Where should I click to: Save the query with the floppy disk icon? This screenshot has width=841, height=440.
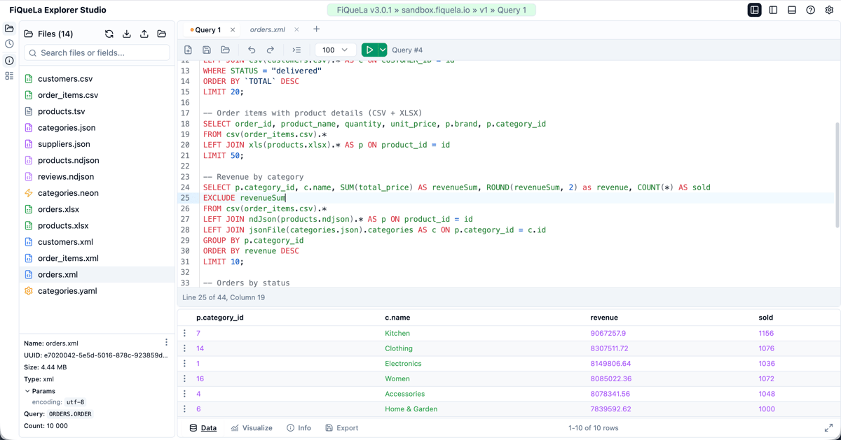207,50
